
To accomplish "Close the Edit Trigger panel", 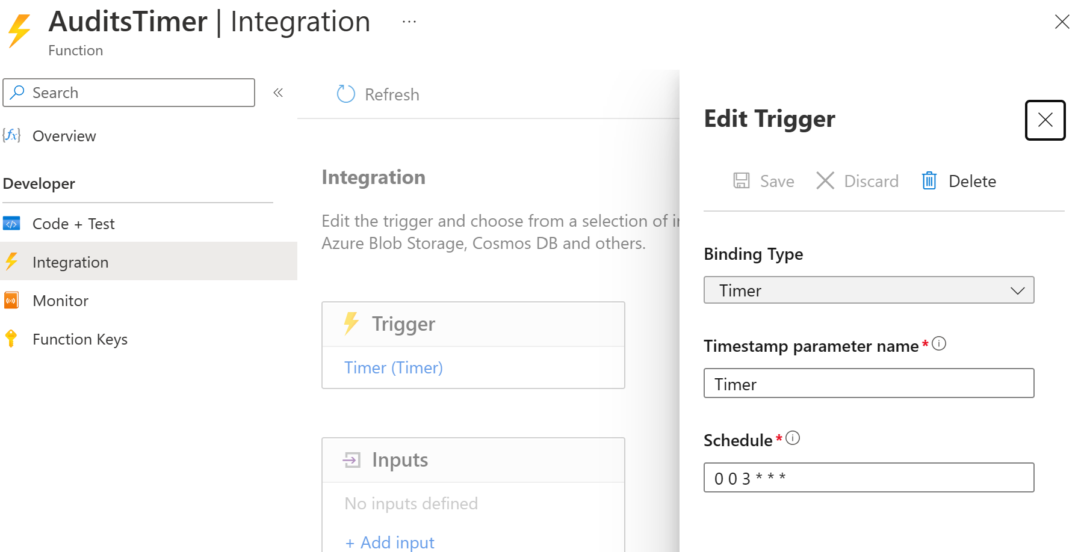I will click(1045, 120).
